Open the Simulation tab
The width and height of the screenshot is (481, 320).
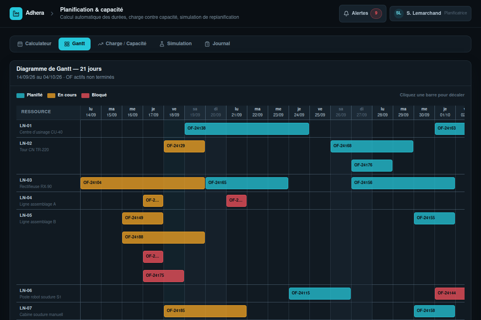[x=176, y=44]
